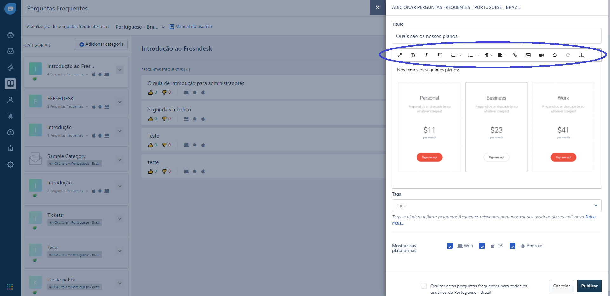Click thumbs up on Segunda via boleto
This screenshot has width=610, height=296.
point(151,119)
